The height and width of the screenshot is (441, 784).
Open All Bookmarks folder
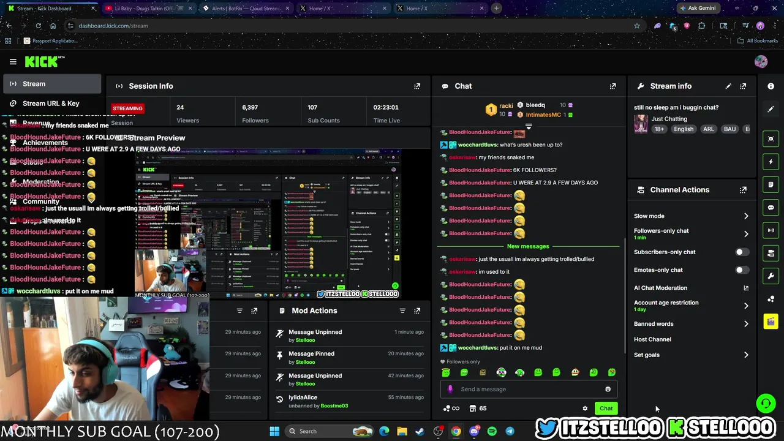[x=758, y=41]
